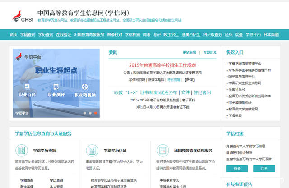The image size is (289, 188).
Task: Open 全国万名优秀创新创业导师库 quick link
Action: click(250, 96)
